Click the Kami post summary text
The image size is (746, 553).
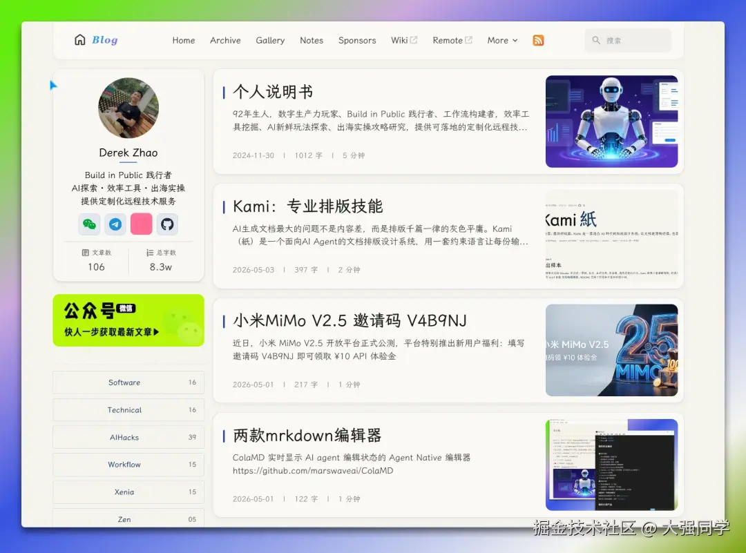point(380,235)
